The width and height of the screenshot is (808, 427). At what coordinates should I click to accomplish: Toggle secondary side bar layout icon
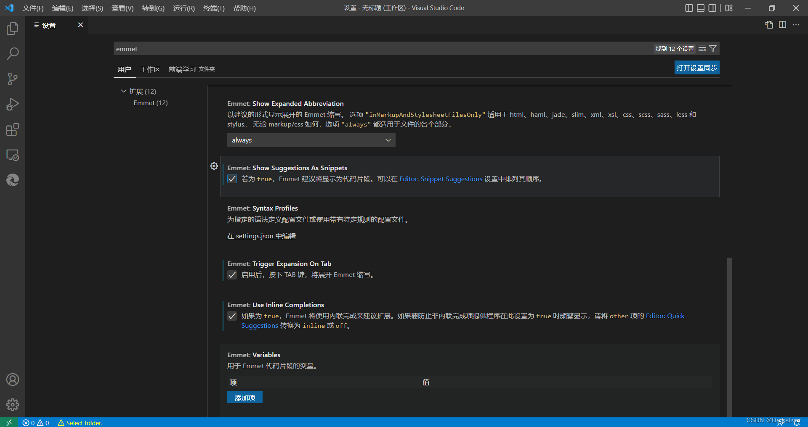712,8
